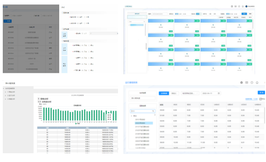Click the notification bell in 运行基础报表 header

pyautogui.click(x=257, y=83)
